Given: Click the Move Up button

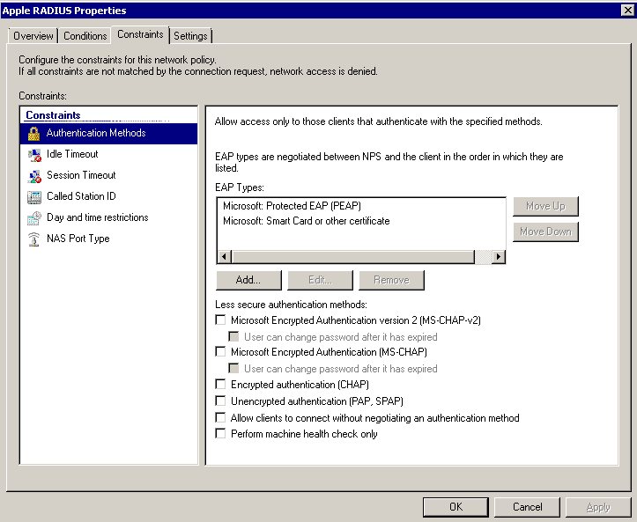Looking at the screenshot, I should click(545, 206).
